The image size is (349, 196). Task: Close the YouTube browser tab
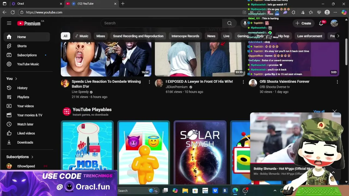[x=115, y=4]
